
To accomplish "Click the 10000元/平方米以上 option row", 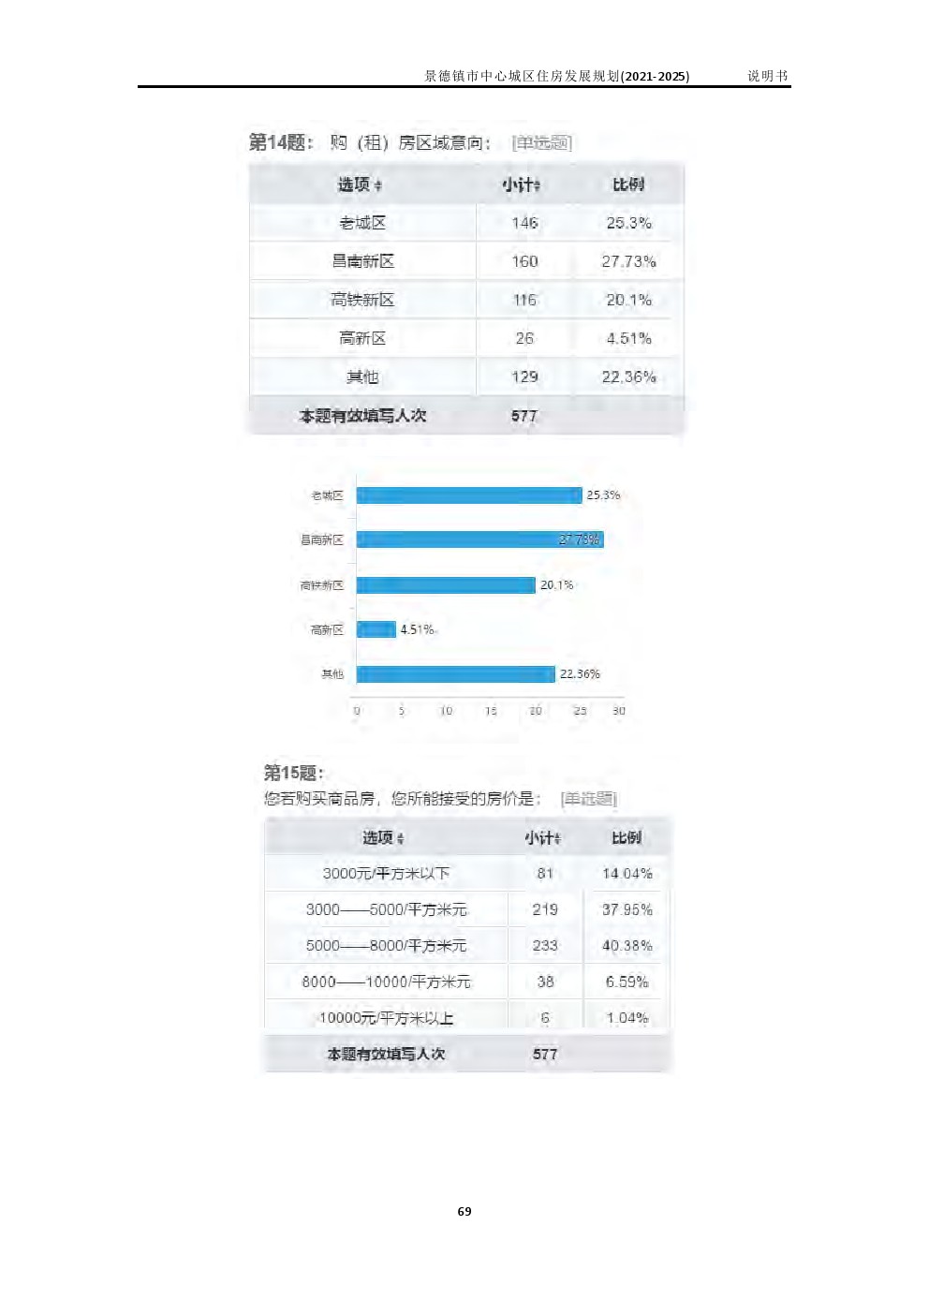I will (386, 1018).
